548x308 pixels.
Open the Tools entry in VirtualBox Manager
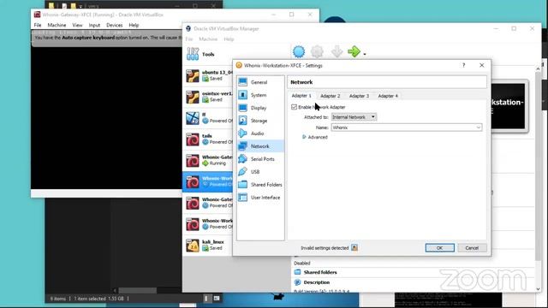click(x=208, y=54)
